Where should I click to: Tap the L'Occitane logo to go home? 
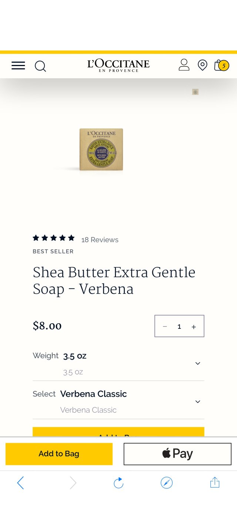click(118, 65)
